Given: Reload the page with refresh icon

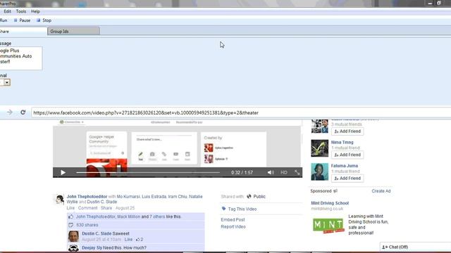Looking at the screenshot, I should pyautogui.click(x=23, y=112).
